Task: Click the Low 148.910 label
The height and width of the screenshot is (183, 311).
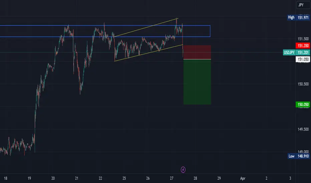Action: (299, 156)
